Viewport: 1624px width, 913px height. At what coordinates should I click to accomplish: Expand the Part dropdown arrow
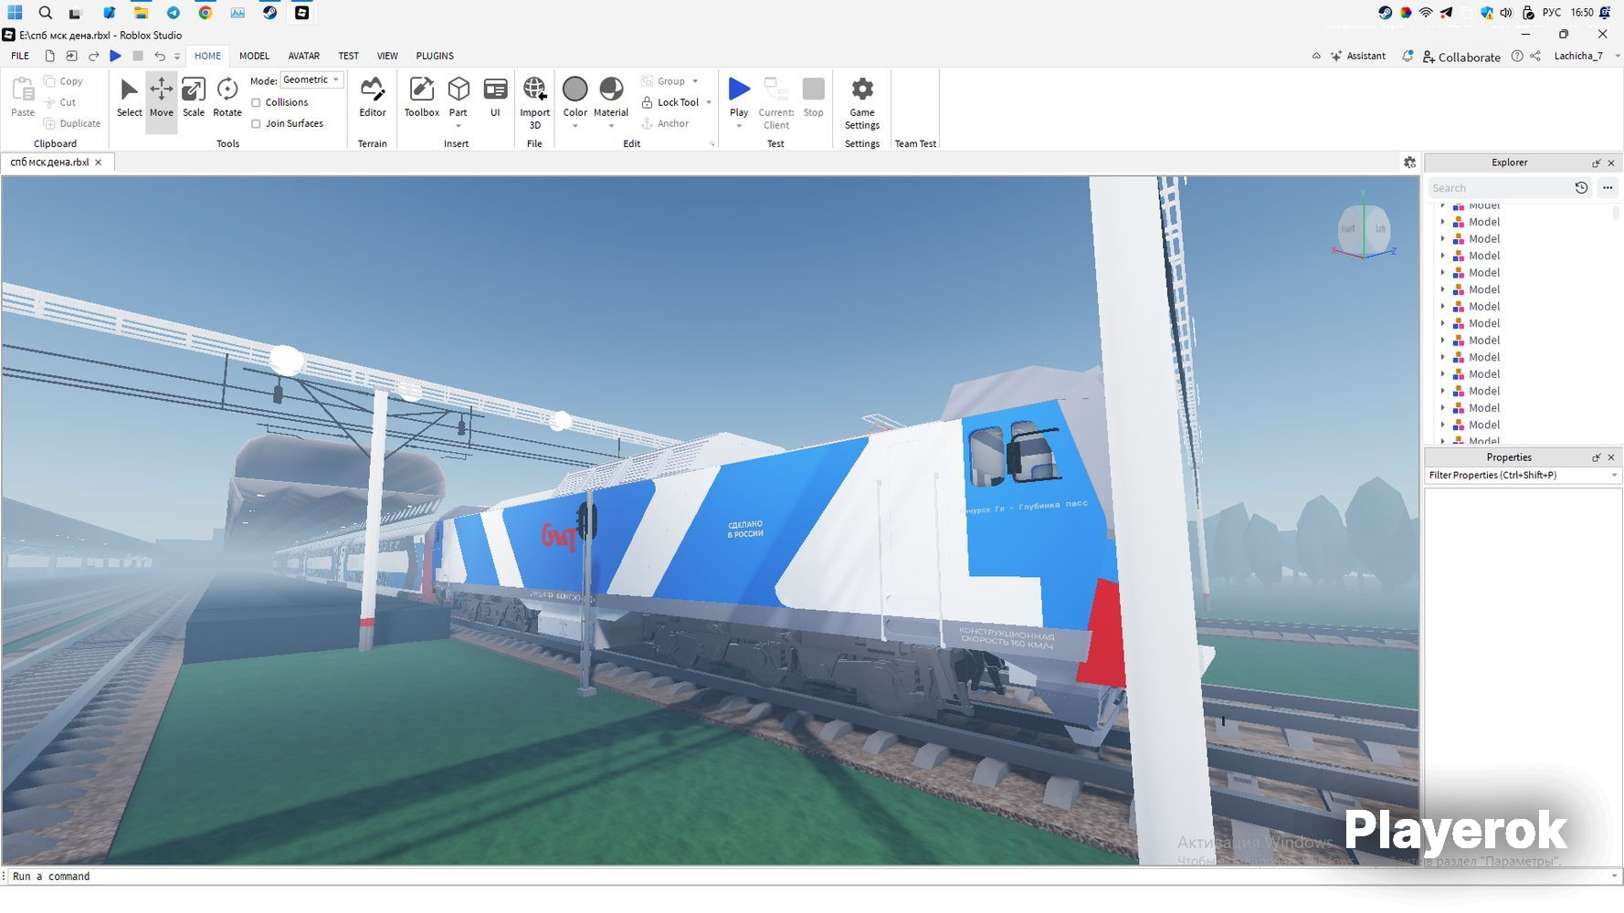coord(458,126)
